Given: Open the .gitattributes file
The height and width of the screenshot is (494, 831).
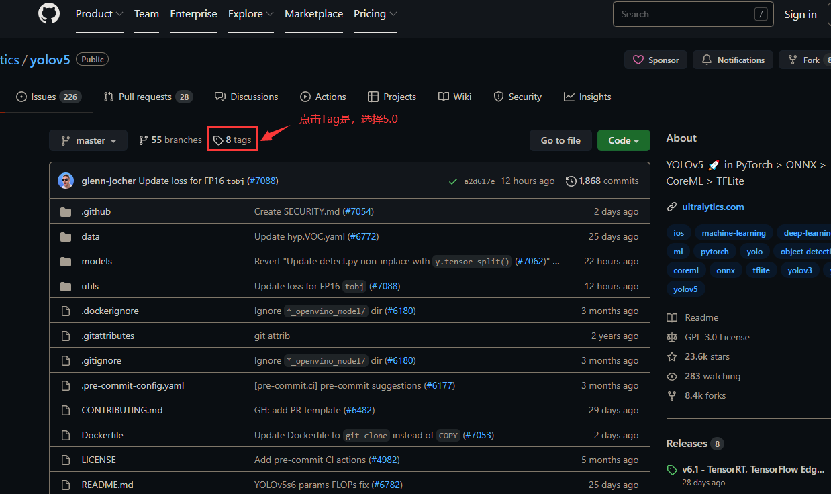Looking at the screenshot, I should (108, 336).
